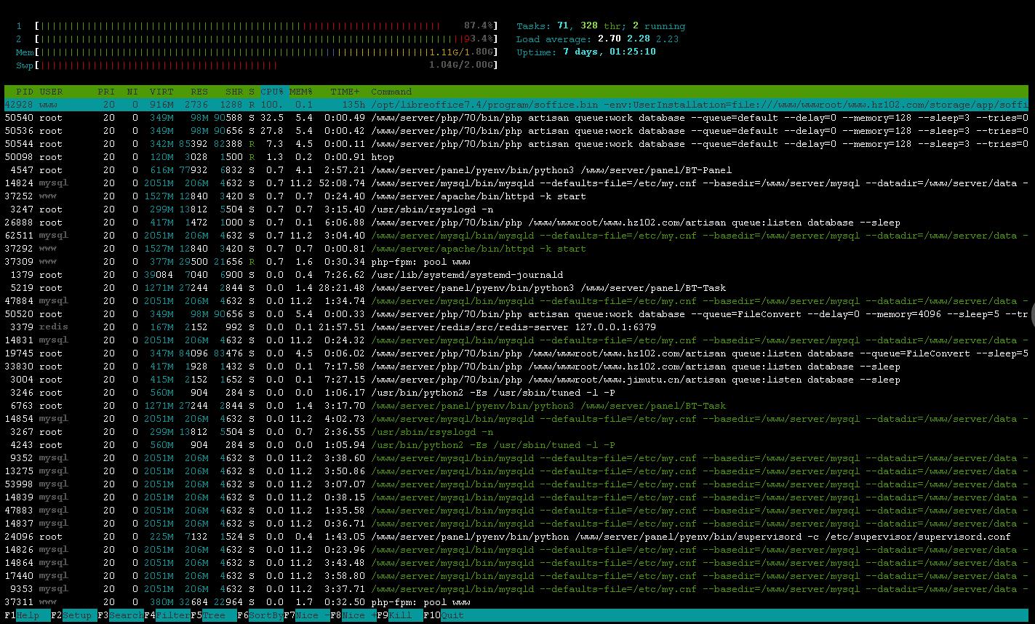Select BT-Task row with PID 5219
Image resolution: width=1035 pixels, height=624 pixels.
pos(516,288)
